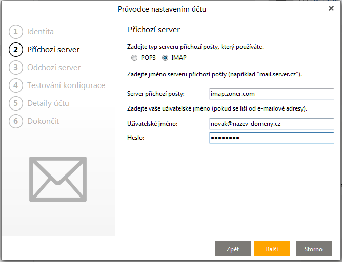Cancel the wizard with Storno

(x=313, y=249)
